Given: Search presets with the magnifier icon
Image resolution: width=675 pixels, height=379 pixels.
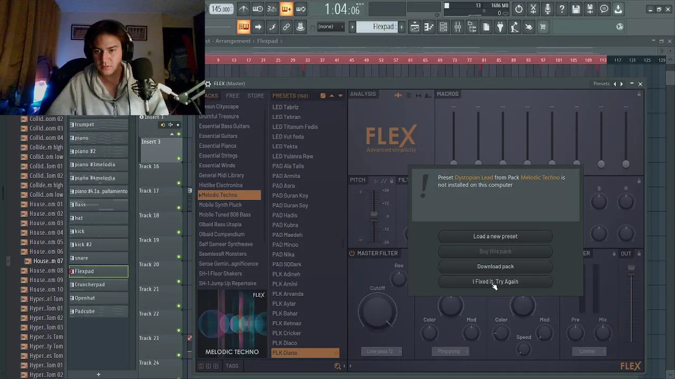Looking at the screenshot, I should coord(337,366).
